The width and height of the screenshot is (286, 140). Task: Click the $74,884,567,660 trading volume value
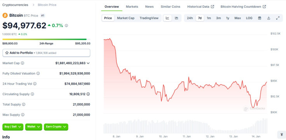77,84
